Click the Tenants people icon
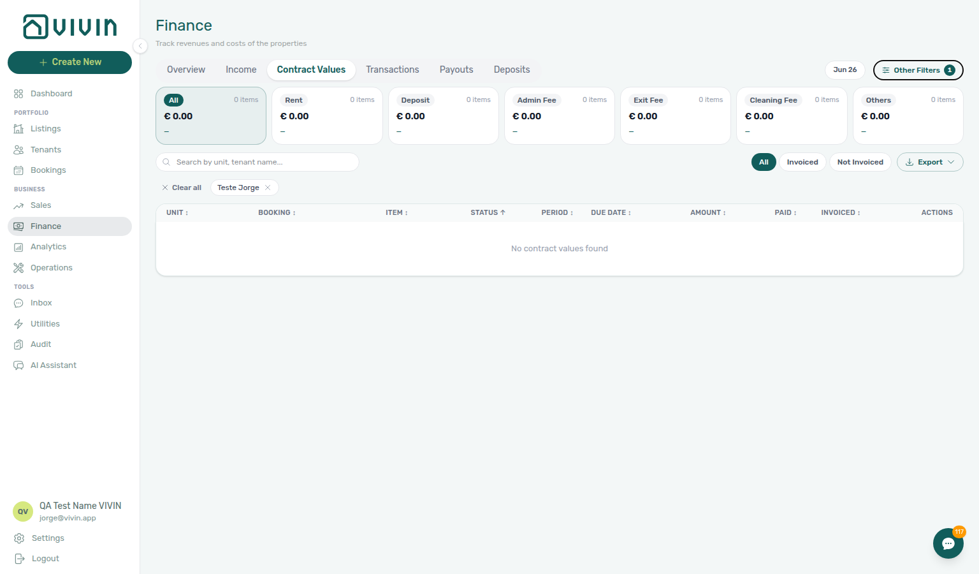Image resolution: width=979 pixels, height=574 pixels. 18,150
